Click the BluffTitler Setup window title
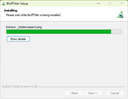Image resolution: width=128 pixels, height=99 pixels. pos(17,4)
